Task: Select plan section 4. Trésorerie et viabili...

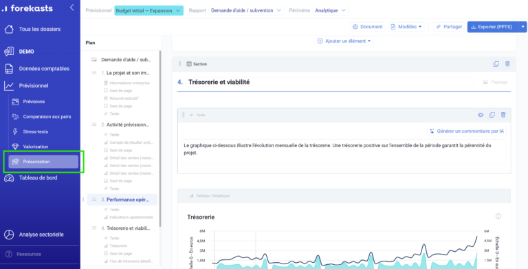Action: [x=121, y=228]
